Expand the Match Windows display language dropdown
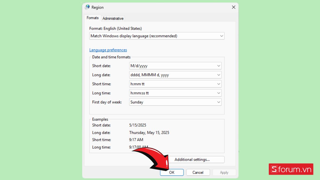This screenshot has width=320, height=180. (x=157, y=36)
